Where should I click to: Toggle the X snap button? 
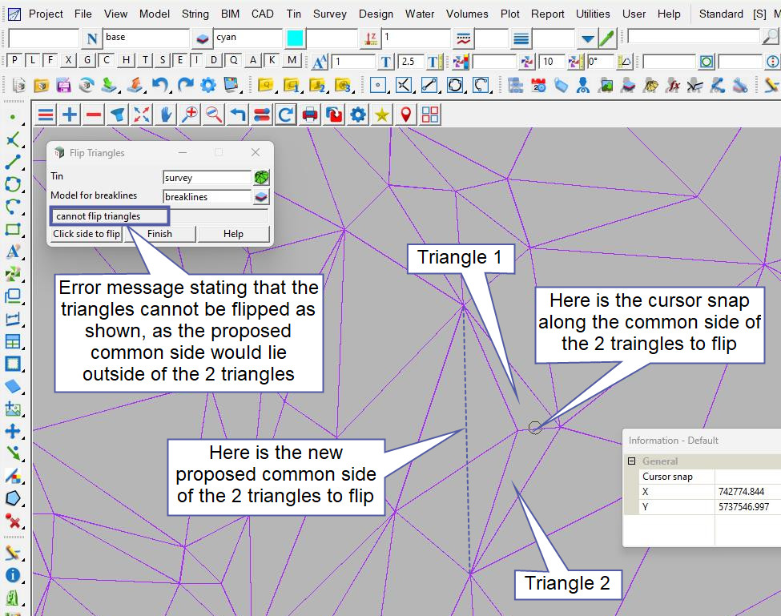[68, 61]
